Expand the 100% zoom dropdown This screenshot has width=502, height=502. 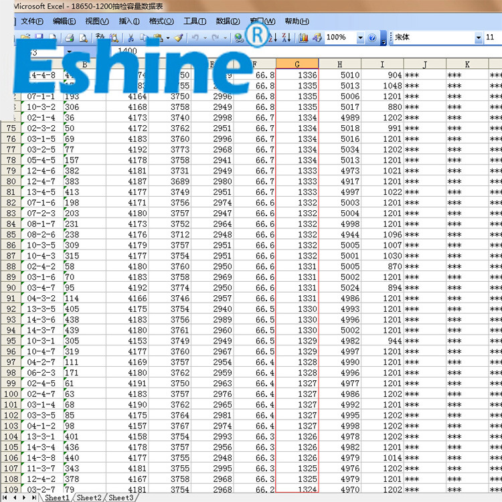361,38
